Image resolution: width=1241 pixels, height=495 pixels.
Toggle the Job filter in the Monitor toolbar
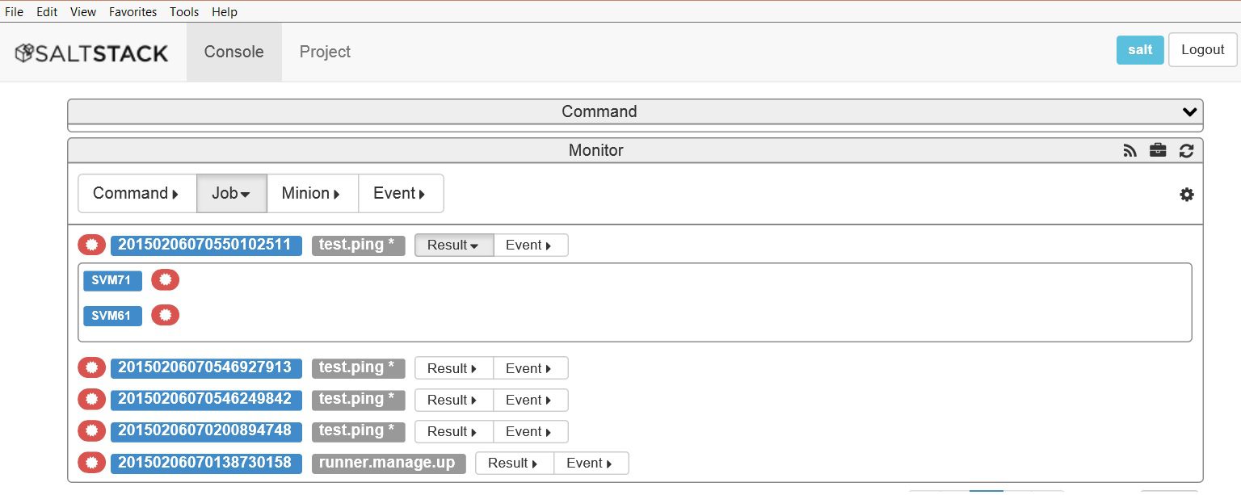click(231, 193)
